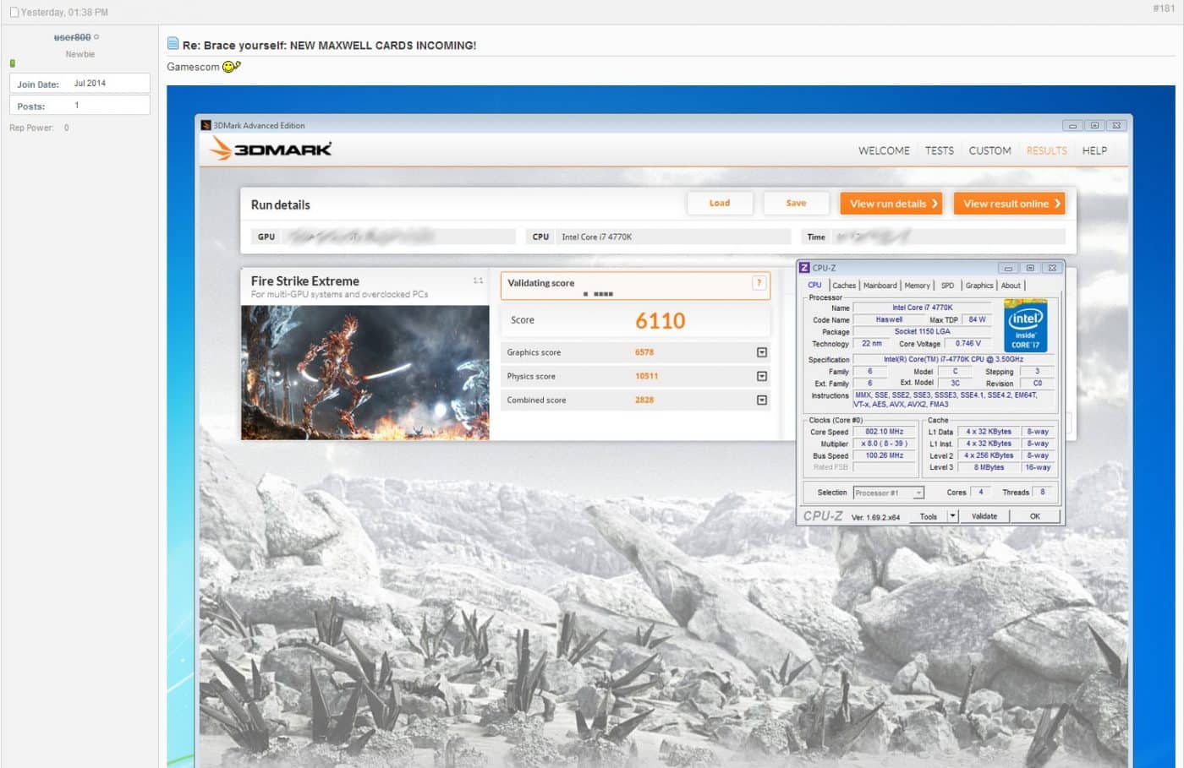The width and height of the screenshot is (1184, 768).
Task: Click the Cores count field
Action: 981,492
